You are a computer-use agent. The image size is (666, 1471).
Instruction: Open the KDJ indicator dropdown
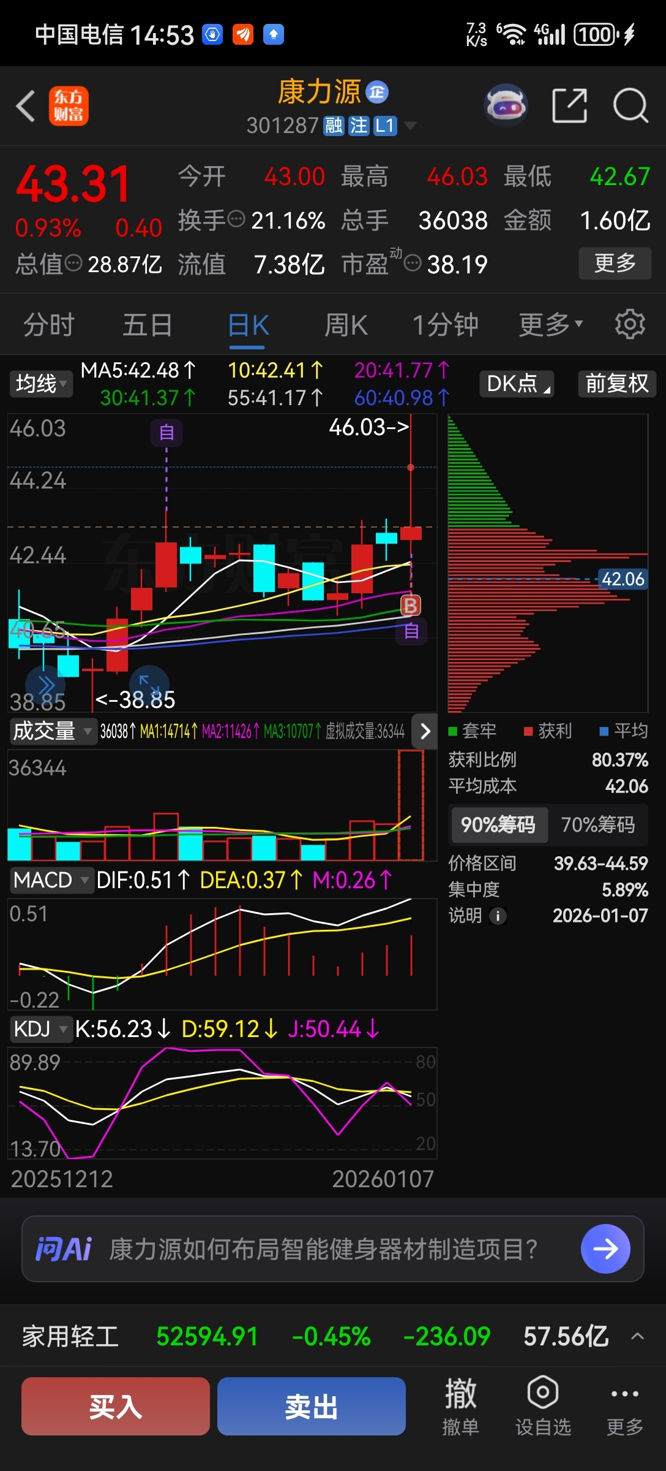[x=40, y=1029]
